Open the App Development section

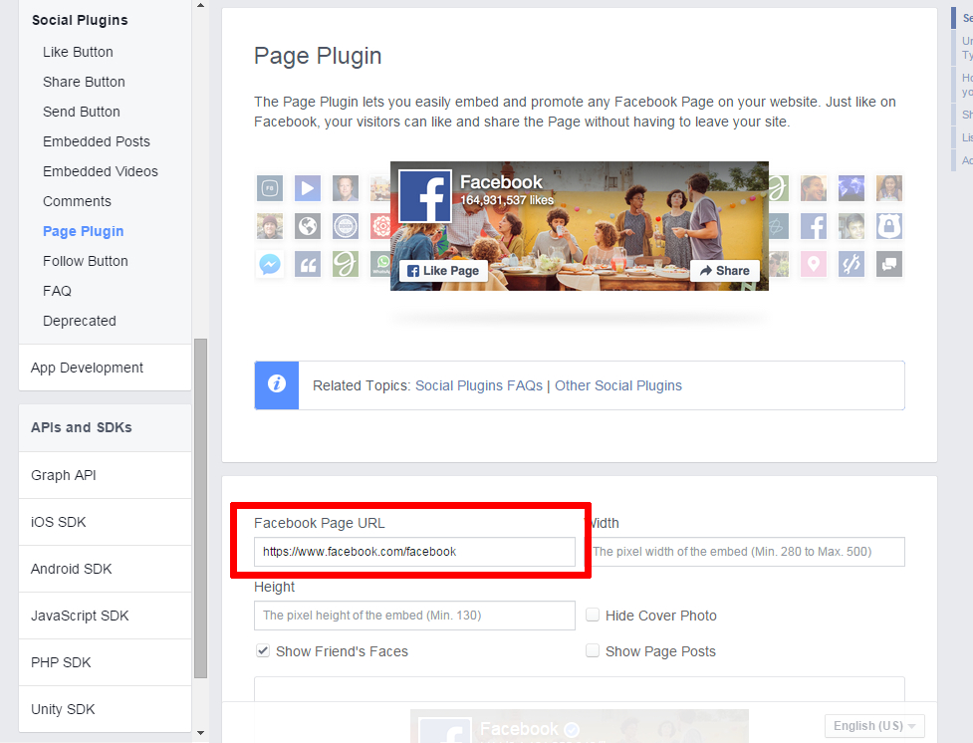point(105,368)
